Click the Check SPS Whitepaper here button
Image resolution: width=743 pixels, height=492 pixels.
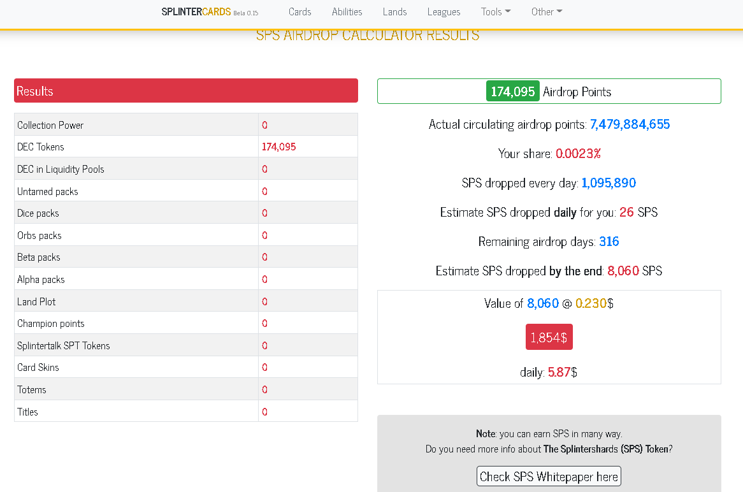(549, 476)
